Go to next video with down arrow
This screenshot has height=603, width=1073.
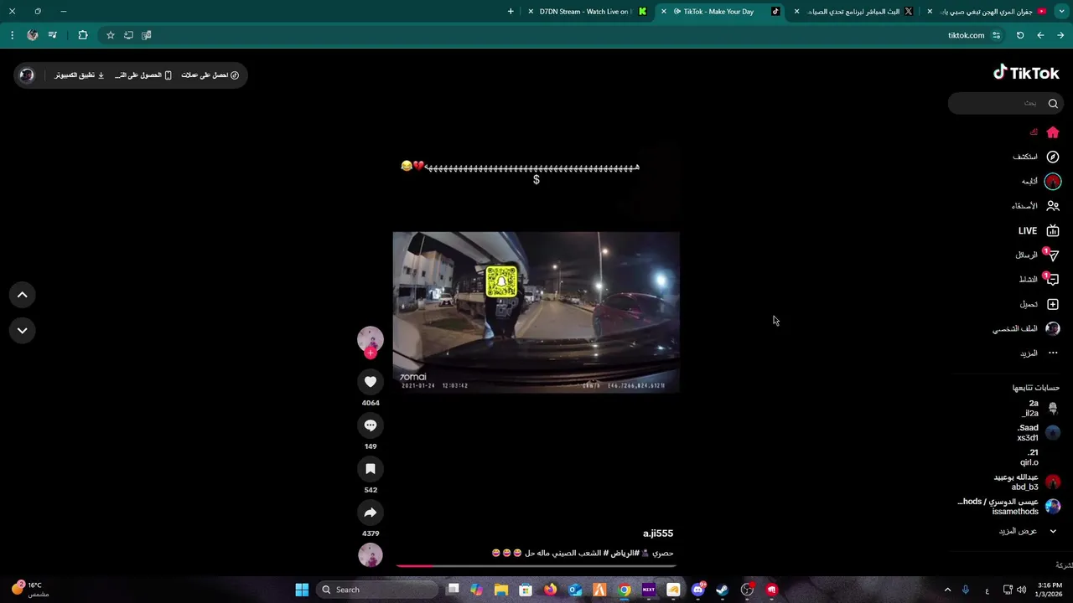23,331
